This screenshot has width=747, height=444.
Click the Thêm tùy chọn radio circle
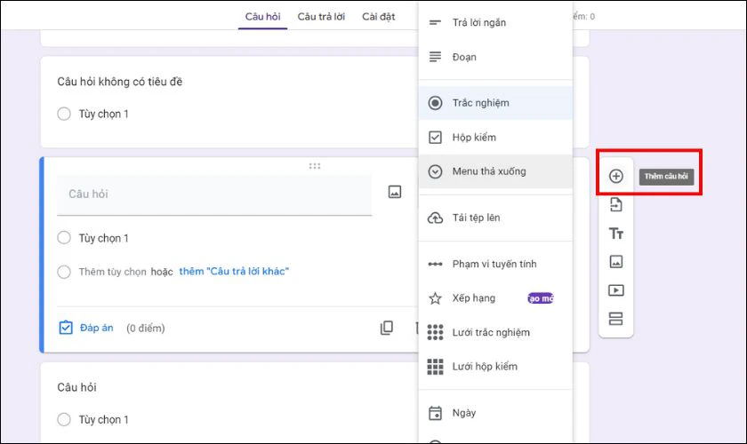[x=64, y=272]
